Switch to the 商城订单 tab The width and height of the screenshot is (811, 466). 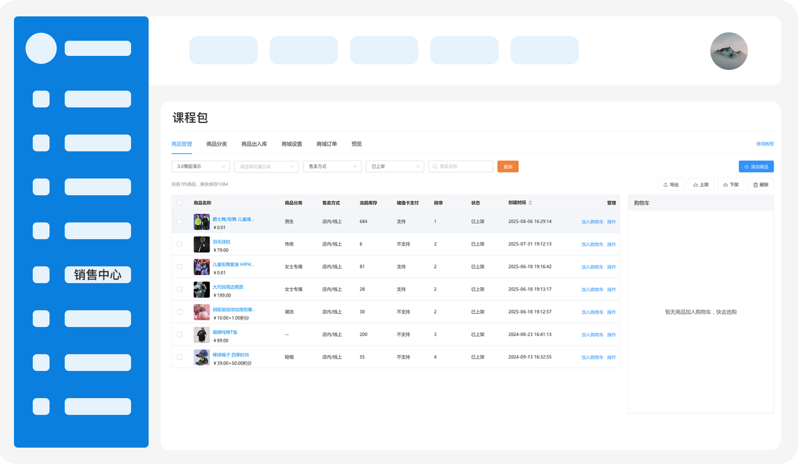tap(326, 144)
